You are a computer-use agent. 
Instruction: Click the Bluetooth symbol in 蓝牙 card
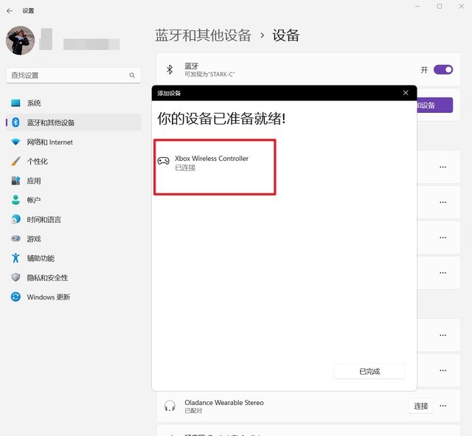pyautogui.click(x=170, y=70)
